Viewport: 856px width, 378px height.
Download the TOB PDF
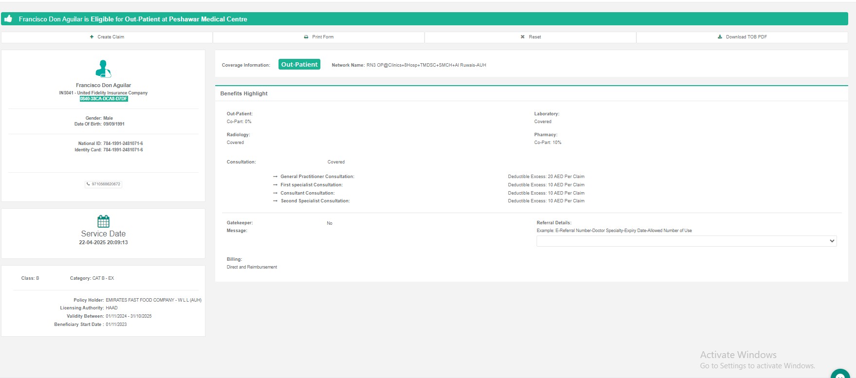pos(742,37)
